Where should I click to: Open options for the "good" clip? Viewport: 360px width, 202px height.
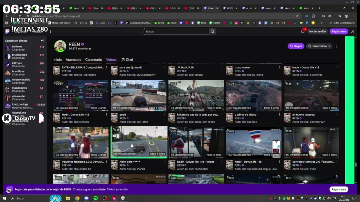tap(164, 114)
